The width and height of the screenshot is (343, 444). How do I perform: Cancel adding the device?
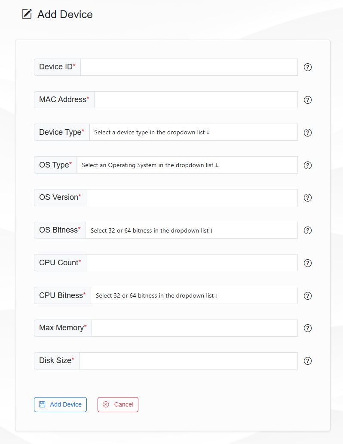pos(118,404)
